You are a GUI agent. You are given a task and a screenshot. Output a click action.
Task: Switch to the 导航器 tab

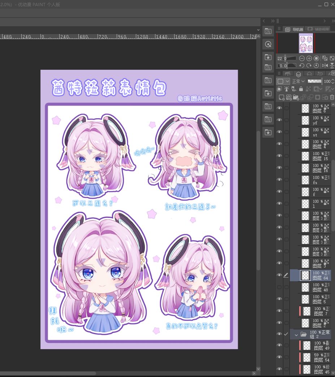point(295,29)
